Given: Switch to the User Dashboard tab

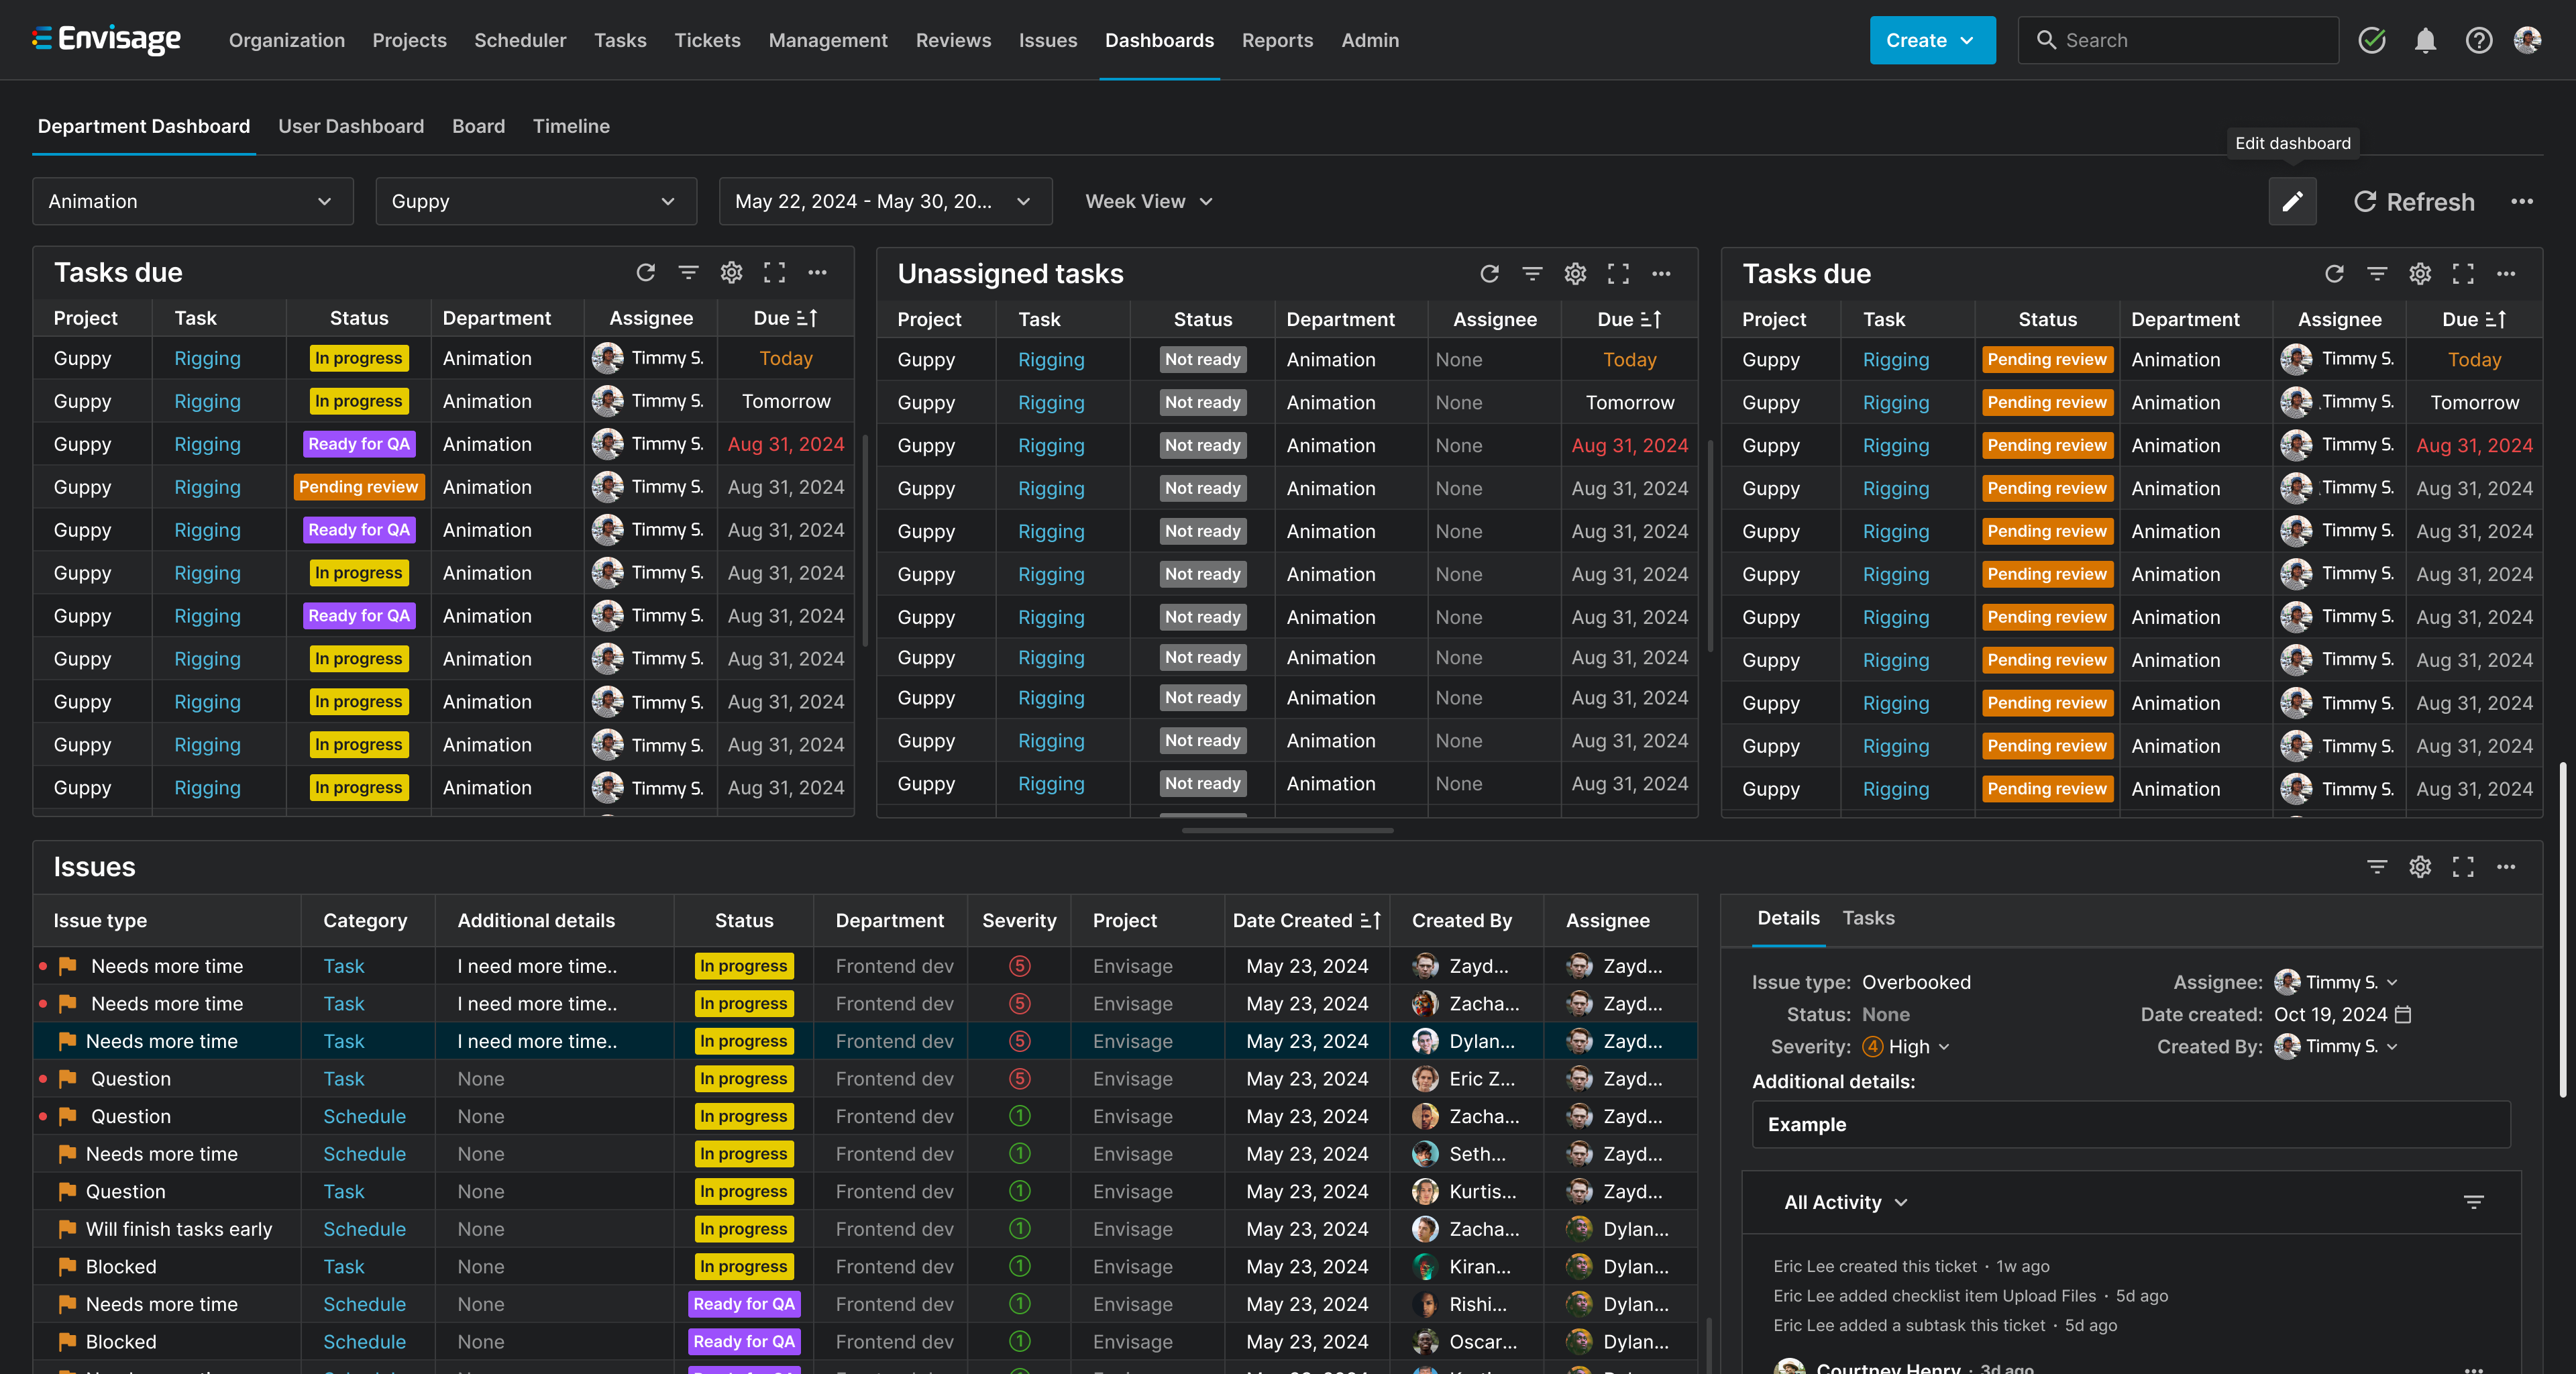Looking at the screenshot, I should pyautogui.click(x=351, y=126).
